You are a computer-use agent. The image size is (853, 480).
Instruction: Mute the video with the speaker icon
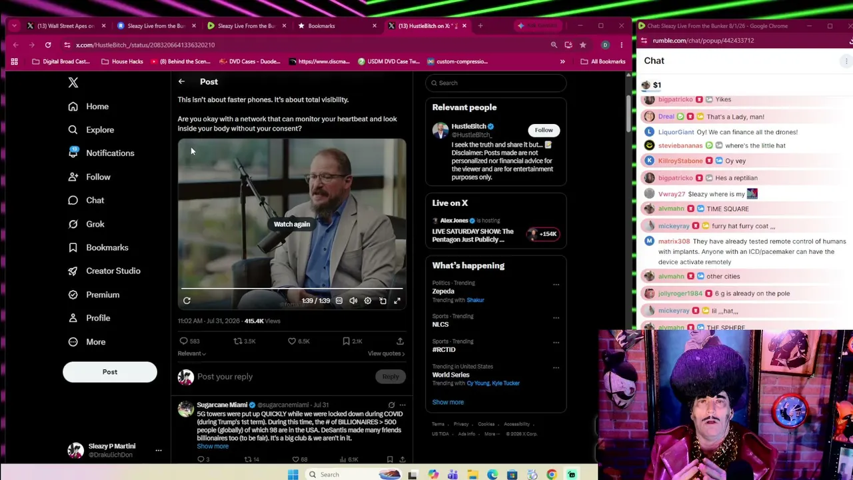[353, 301]
